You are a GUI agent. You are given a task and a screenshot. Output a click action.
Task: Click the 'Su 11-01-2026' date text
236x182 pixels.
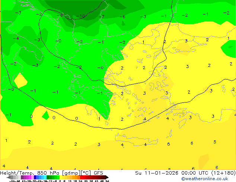(x=157, y=173)
